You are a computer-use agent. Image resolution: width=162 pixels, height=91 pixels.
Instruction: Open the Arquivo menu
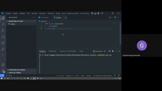(x=8, y=13)
